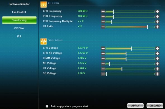Switch to Fan Control page
Viewport: 165px width, 109px height.
(x=19, y=12)
